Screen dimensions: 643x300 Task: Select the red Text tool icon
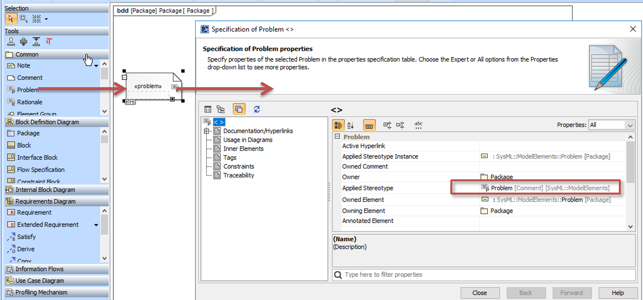[49, 42]
